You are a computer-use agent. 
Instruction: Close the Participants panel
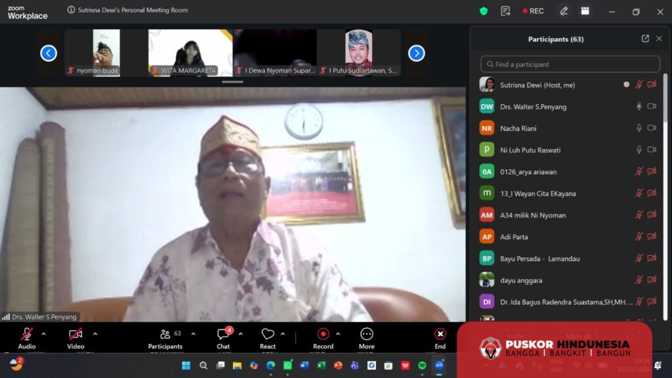(x=659, y=39)
